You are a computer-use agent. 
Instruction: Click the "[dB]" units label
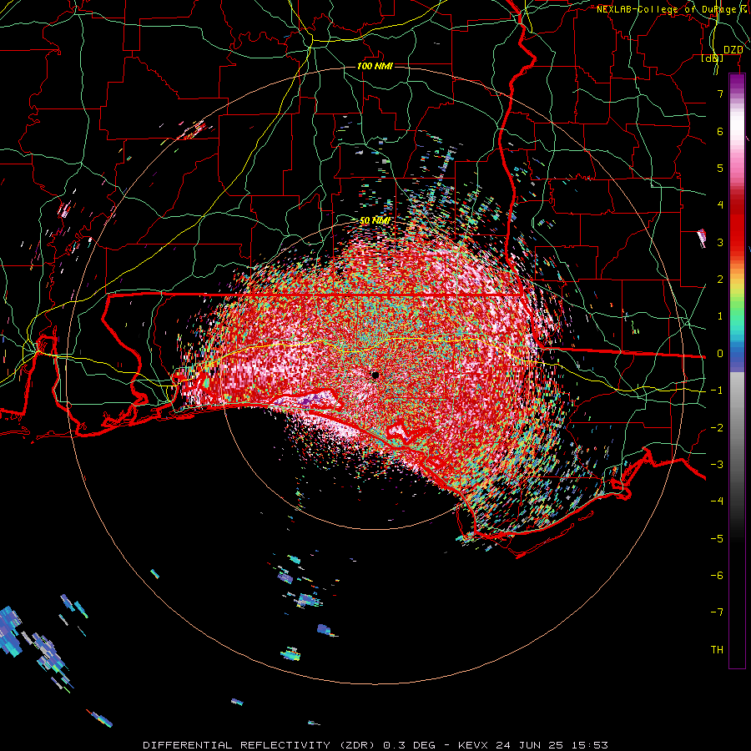tap(713, 58)
